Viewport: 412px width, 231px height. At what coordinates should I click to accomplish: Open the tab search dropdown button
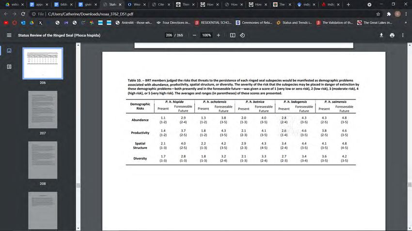(369, 4)
